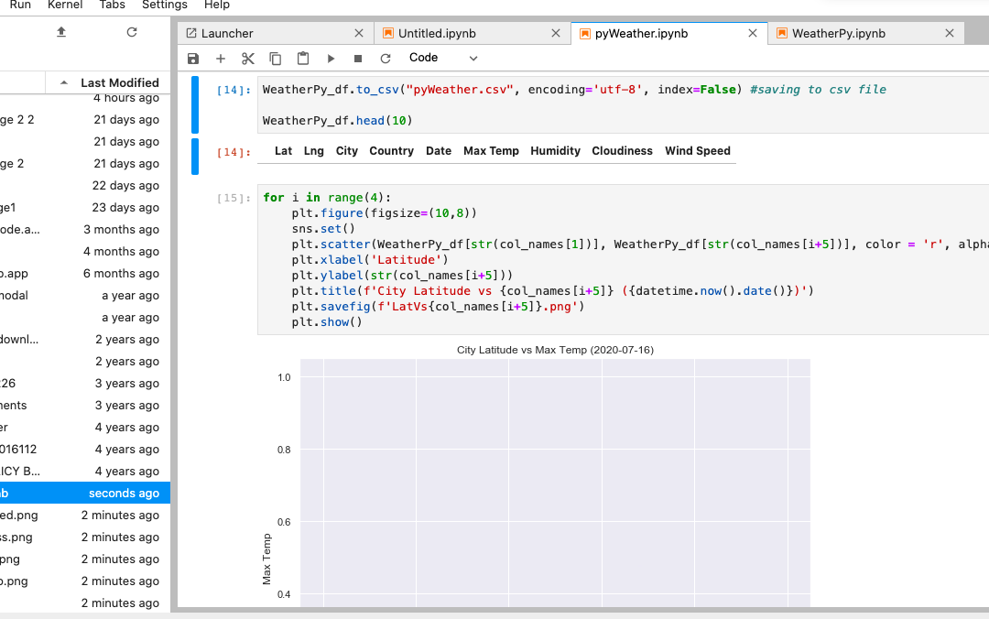The width and height of the screenshot is (989, 619).
Task: Click the [14] input prompt
Action: click(234, 90)
